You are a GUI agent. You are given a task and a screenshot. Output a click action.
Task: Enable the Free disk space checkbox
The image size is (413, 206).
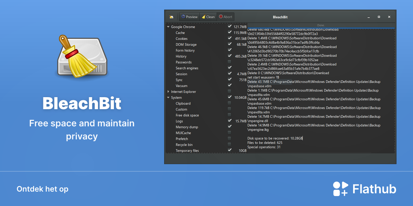point(230,114)
